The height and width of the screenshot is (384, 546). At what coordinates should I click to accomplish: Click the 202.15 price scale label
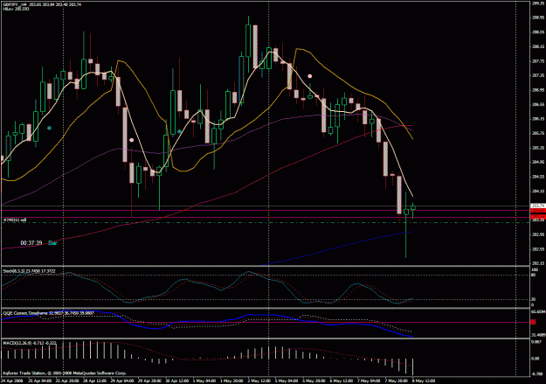pos(538,263)
